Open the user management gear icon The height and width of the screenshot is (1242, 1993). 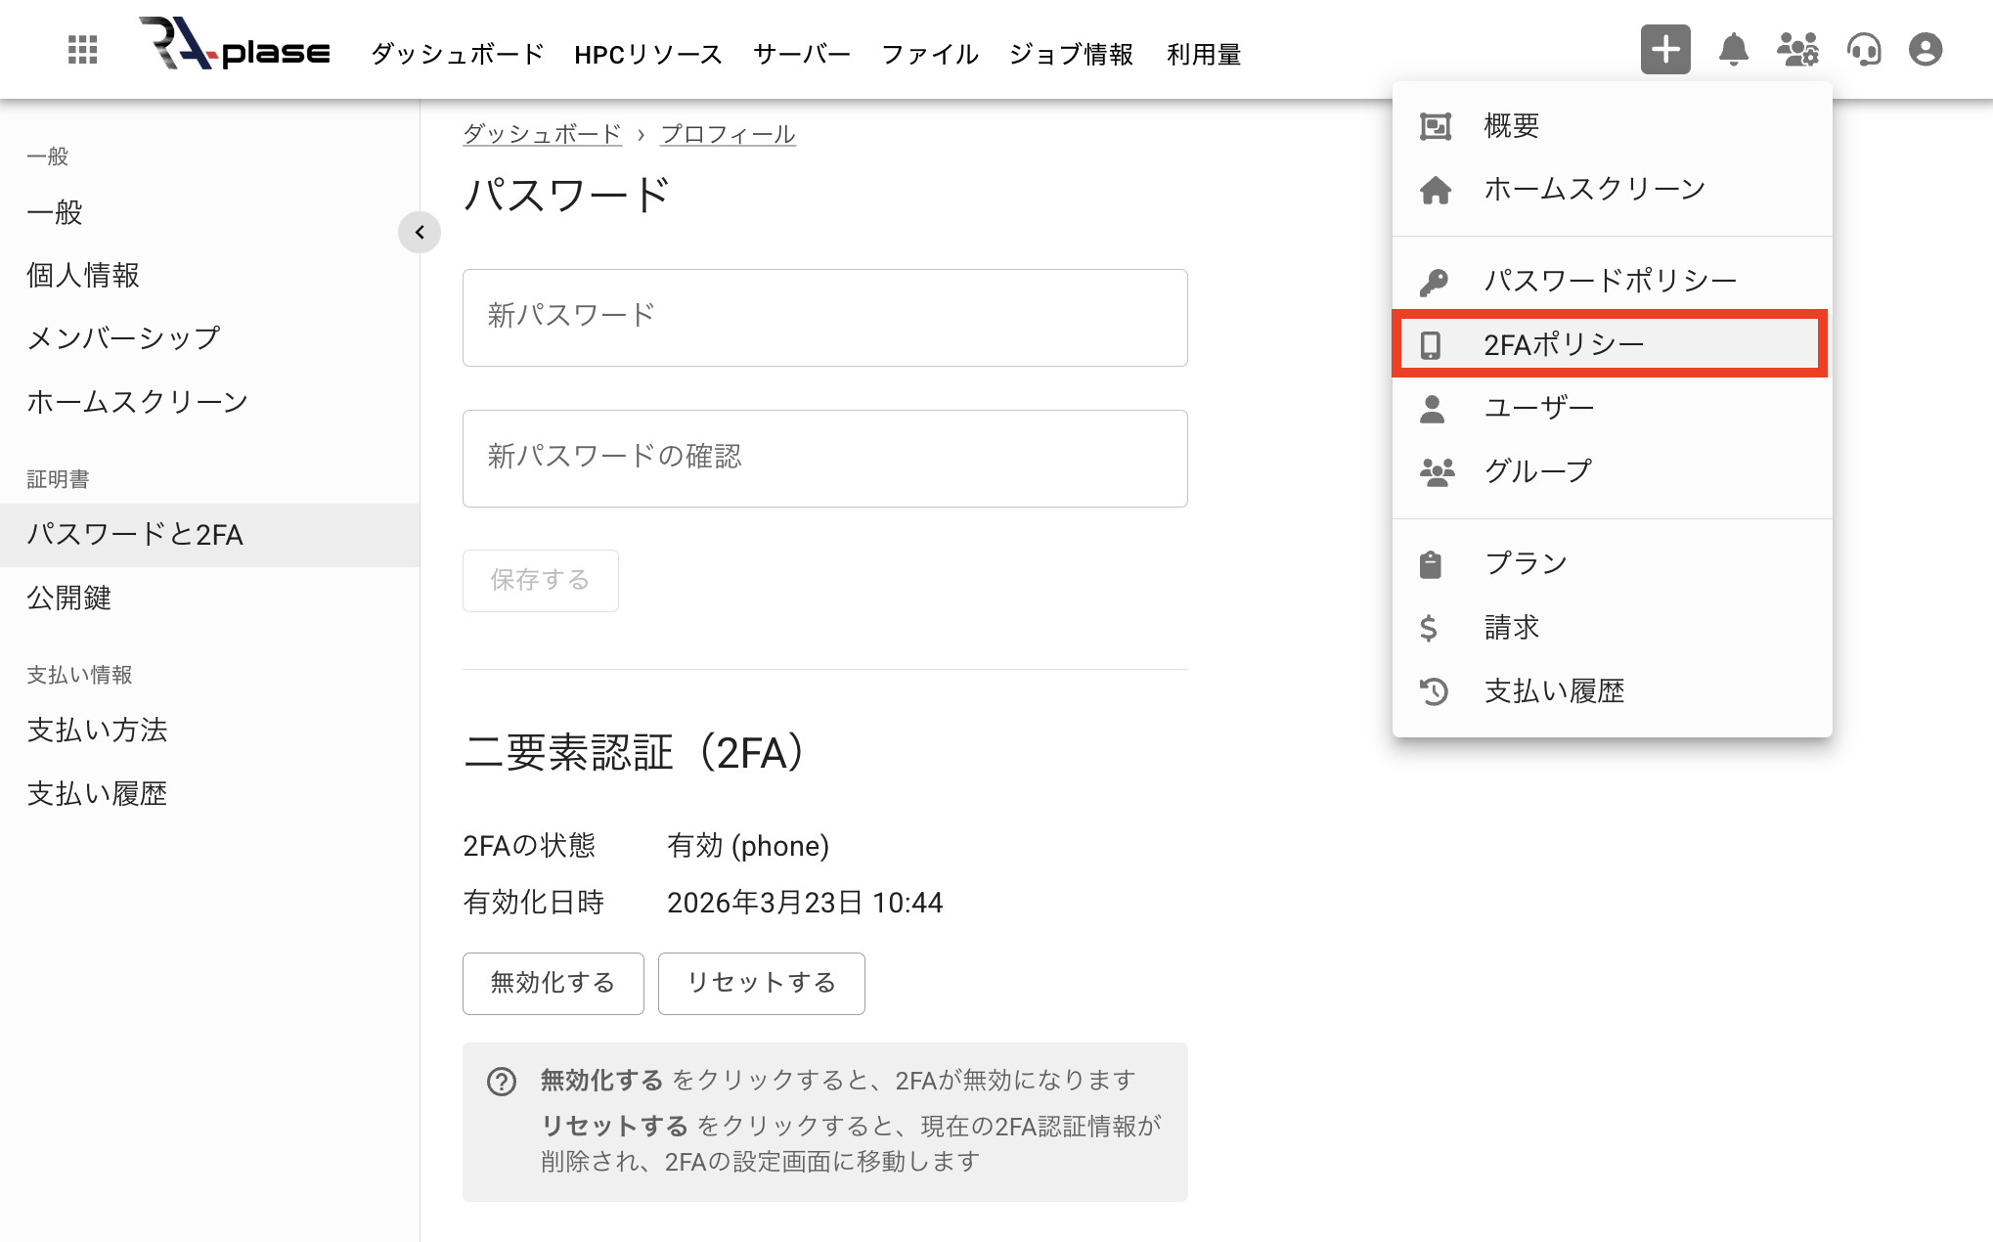[1799, 51]
